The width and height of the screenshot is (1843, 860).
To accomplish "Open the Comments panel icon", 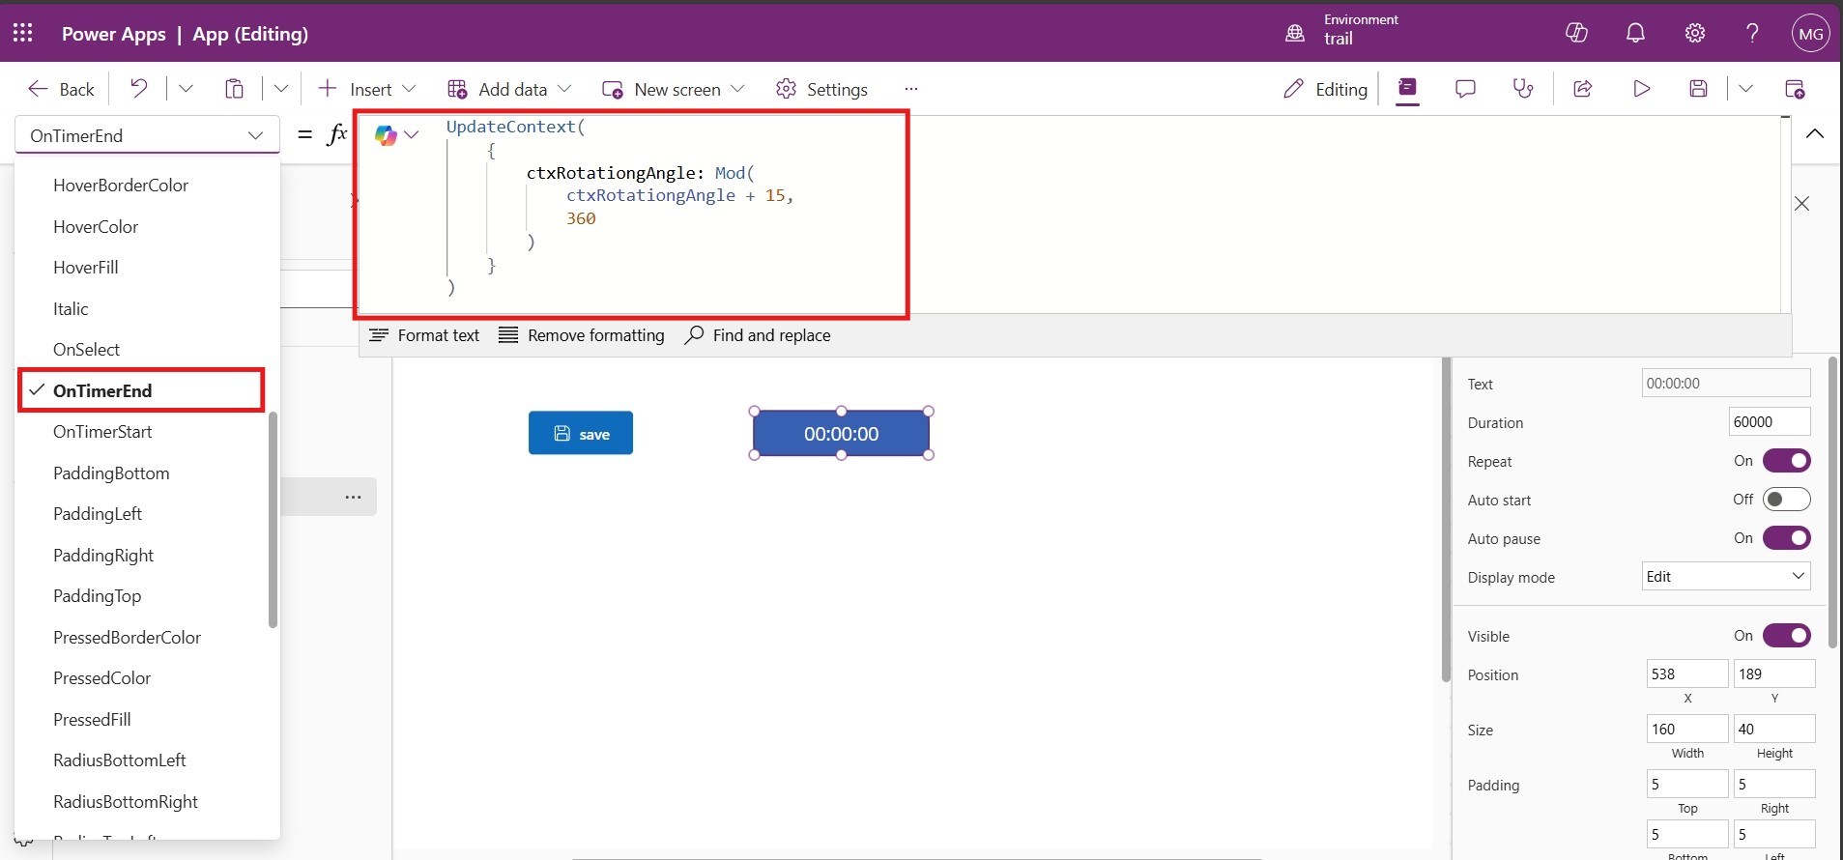I will pos(1465,89).
